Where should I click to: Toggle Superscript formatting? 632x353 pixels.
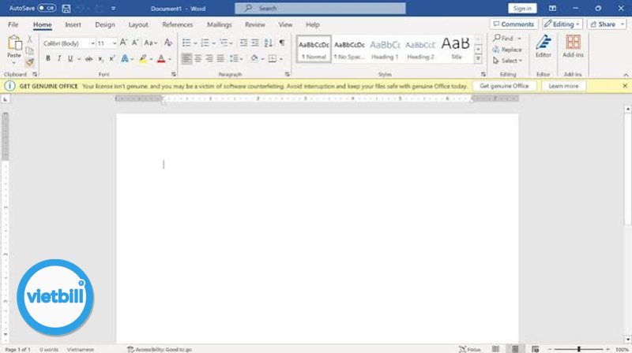click(112, 58)
